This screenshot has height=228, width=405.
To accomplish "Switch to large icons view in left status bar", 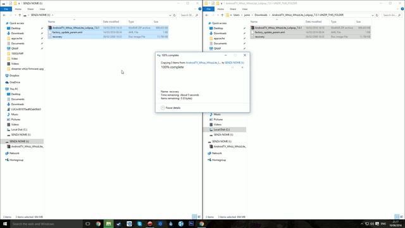I will 199,217.
